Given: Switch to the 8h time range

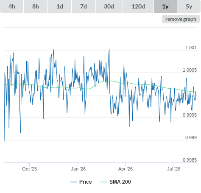Looking at the screenshot, I should [x=36, y=6].
